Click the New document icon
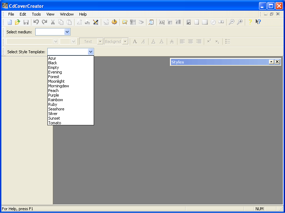The image size is (285, 213). coord(10,22)
